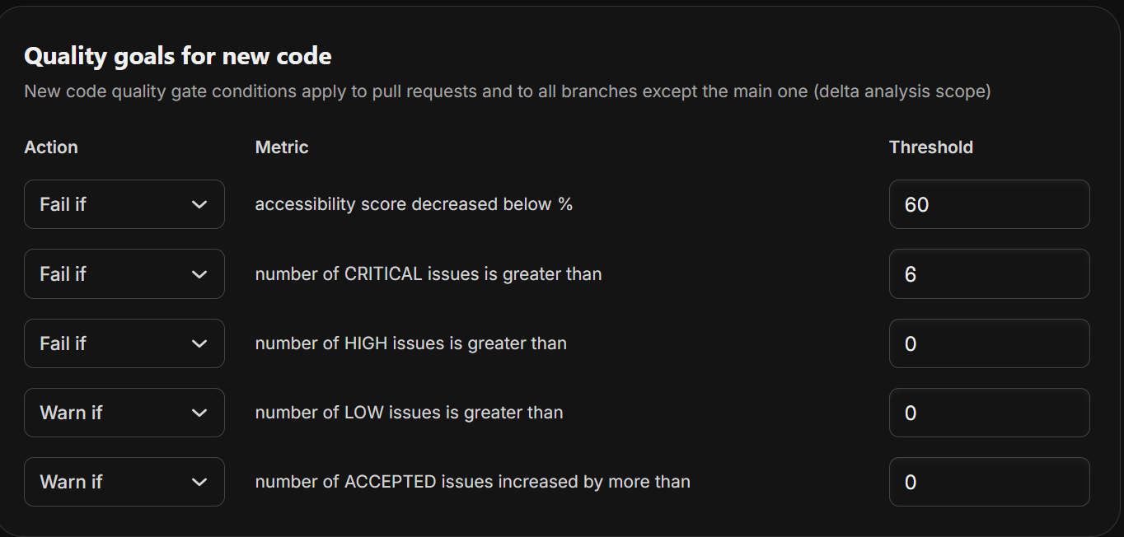The width and height of the screenshot is (1124, 537).
Task: Open the 'Warn if' dropdown for LOW issues
Action: tap(124, 413)
